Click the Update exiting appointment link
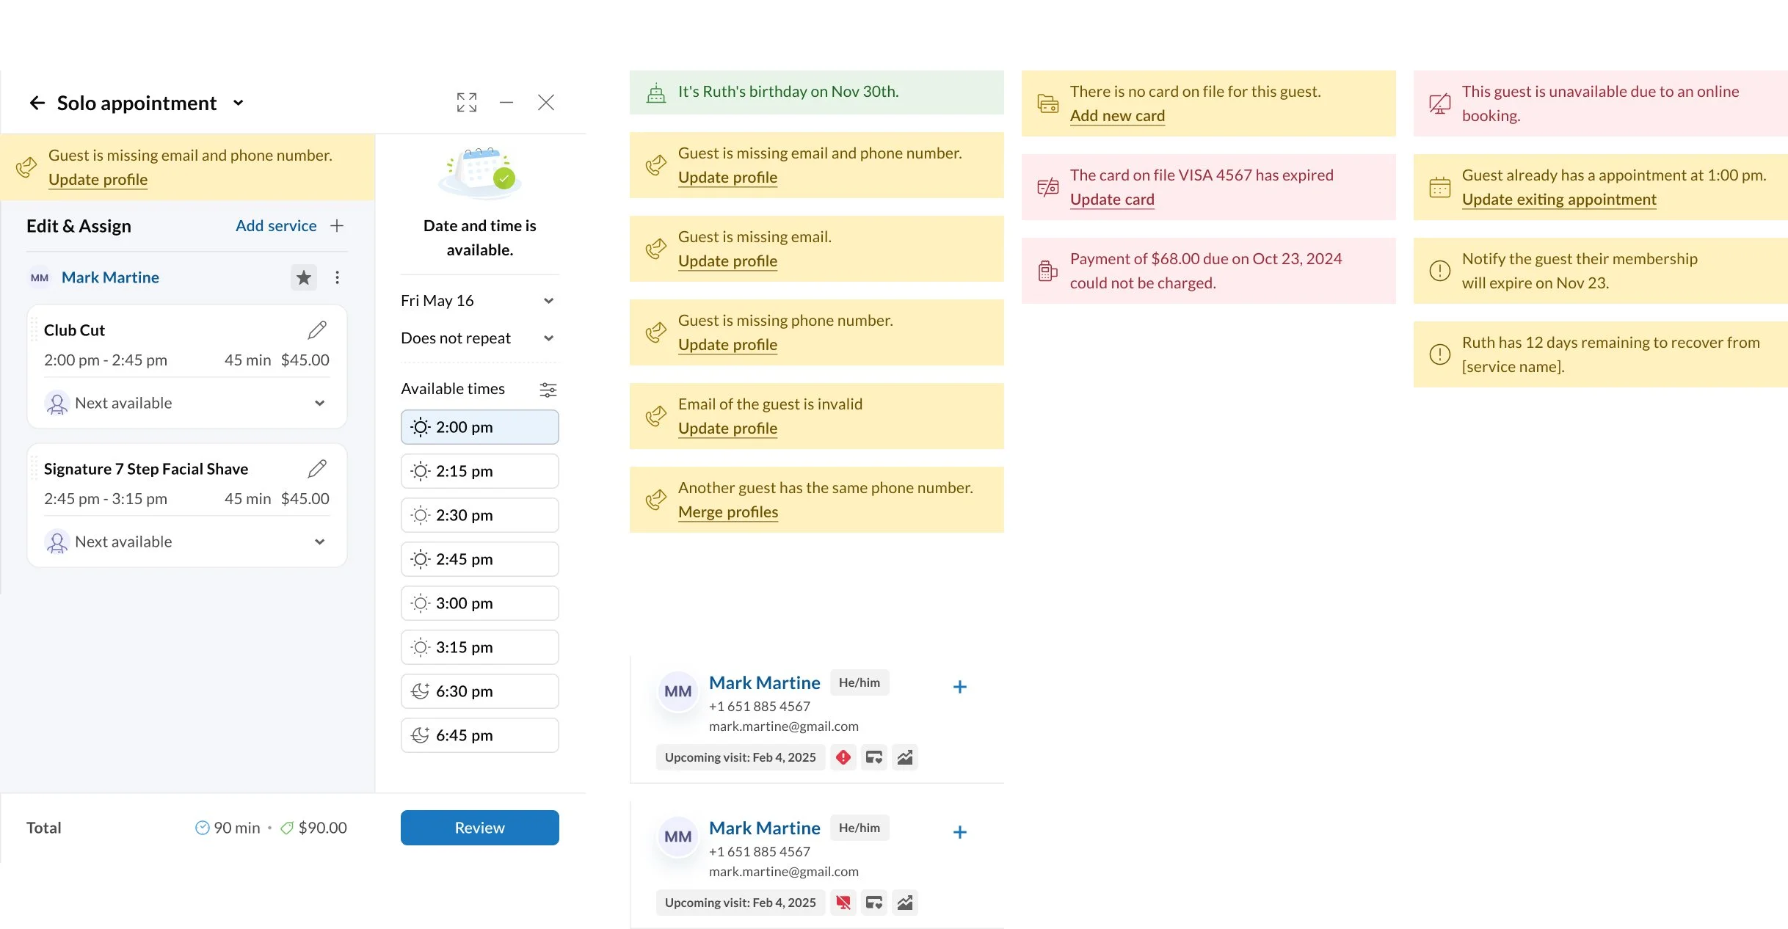 click(1558, 200)
